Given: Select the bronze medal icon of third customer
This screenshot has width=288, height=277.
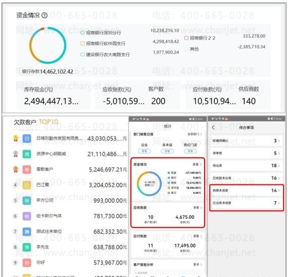Looking at the screenshot, I should click(x=16, y=169).
